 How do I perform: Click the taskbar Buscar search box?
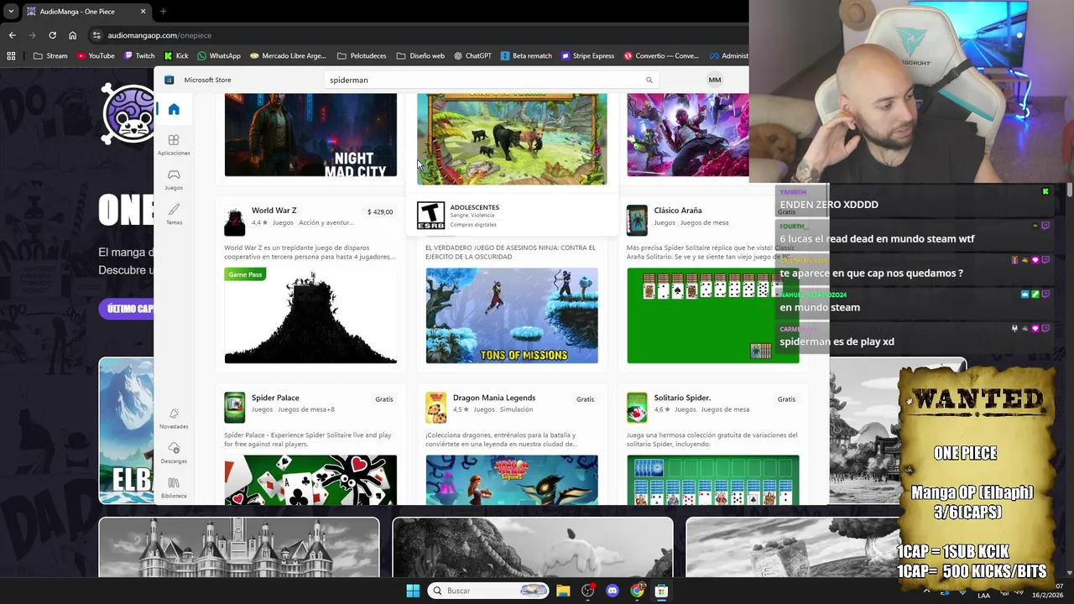488,591
